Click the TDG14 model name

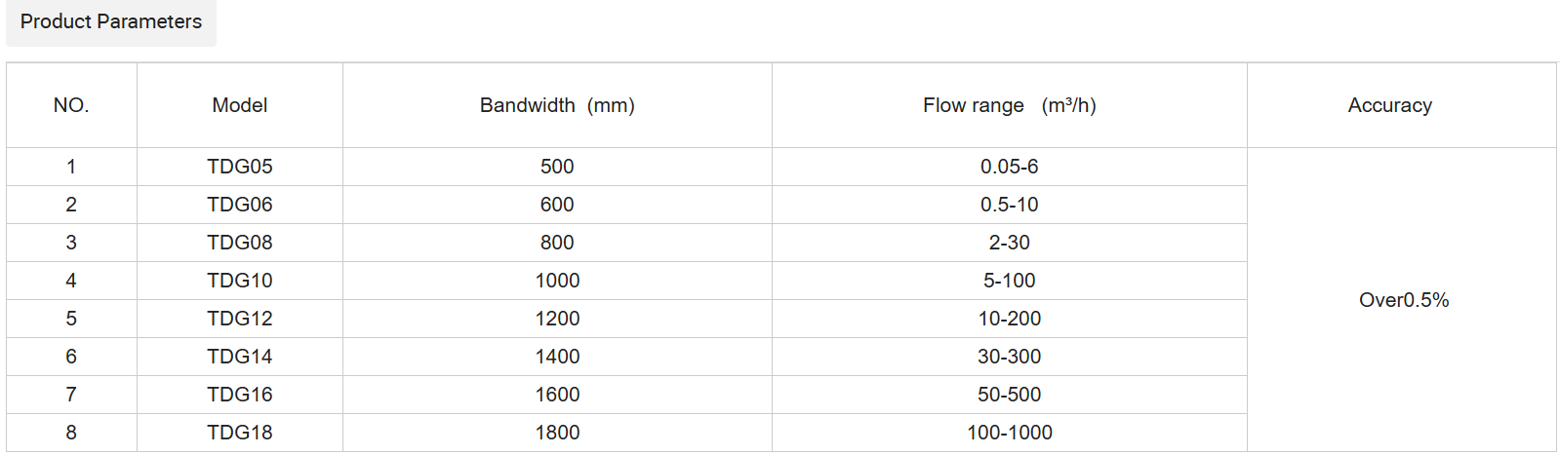(240, 357)
